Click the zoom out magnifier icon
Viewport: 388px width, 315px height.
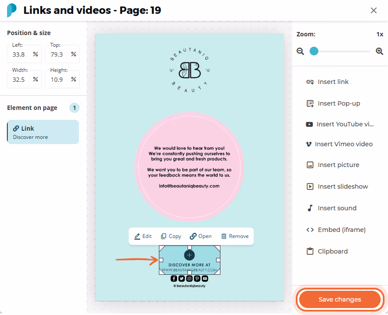click(300, 51)
